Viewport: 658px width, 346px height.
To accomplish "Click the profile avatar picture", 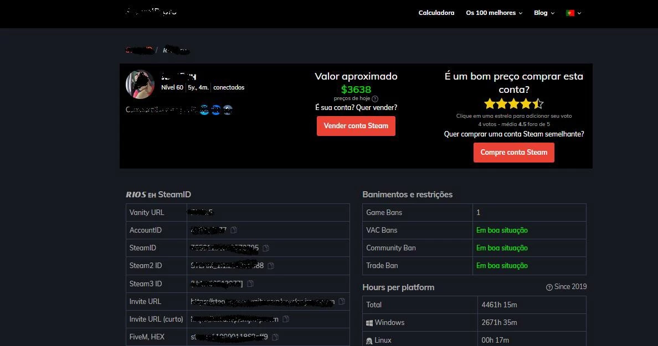I will click(x=140, y=84).
